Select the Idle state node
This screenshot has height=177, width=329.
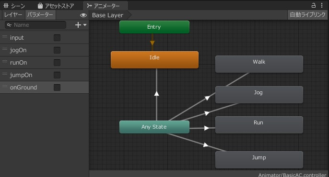click(x=154, y=60)
